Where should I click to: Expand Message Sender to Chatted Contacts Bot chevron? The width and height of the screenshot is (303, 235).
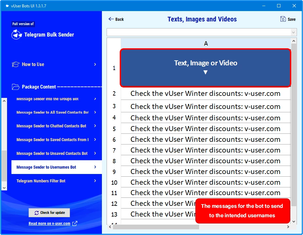(x=95, y=126)
